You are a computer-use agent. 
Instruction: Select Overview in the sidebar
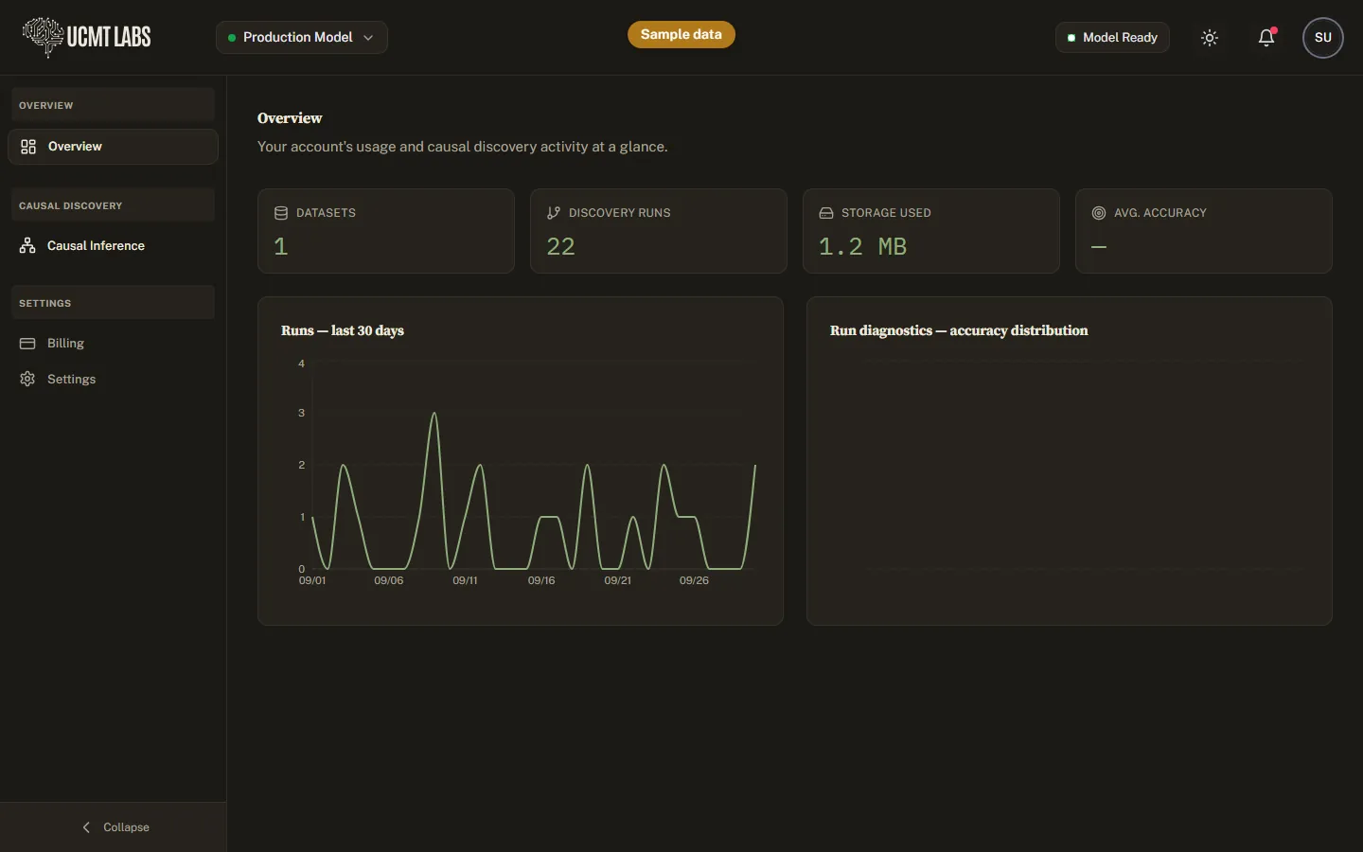(x=113, y=147)
